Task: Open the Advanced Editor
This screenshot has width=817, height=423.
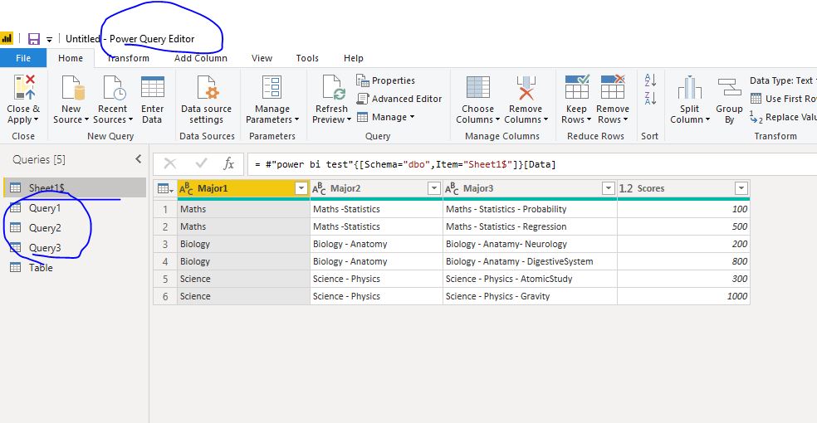Action: (x=399, y=99)
